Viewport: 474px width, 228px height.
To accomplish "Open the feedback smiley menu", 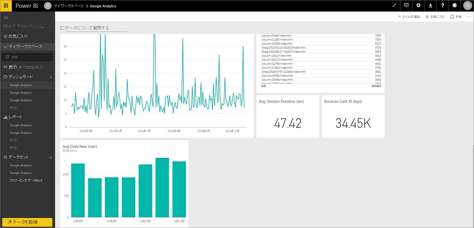I will (455, 6).
